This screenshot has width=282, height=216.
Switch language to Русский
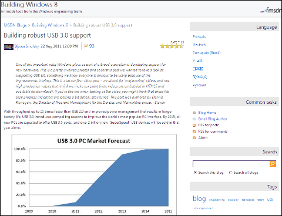(200, 85)
